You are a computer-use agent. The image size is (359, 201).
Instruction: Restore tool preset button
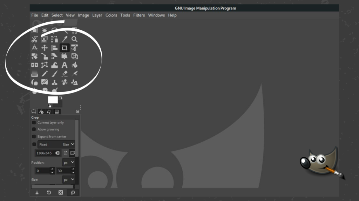pos(49,193)
